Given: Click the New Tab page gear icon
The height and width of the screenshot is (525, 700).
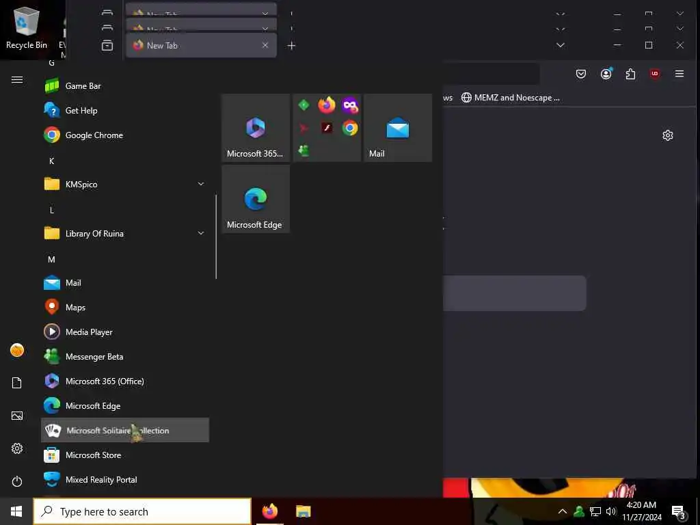Looking at the screenshot, I should tap(668, 135).
